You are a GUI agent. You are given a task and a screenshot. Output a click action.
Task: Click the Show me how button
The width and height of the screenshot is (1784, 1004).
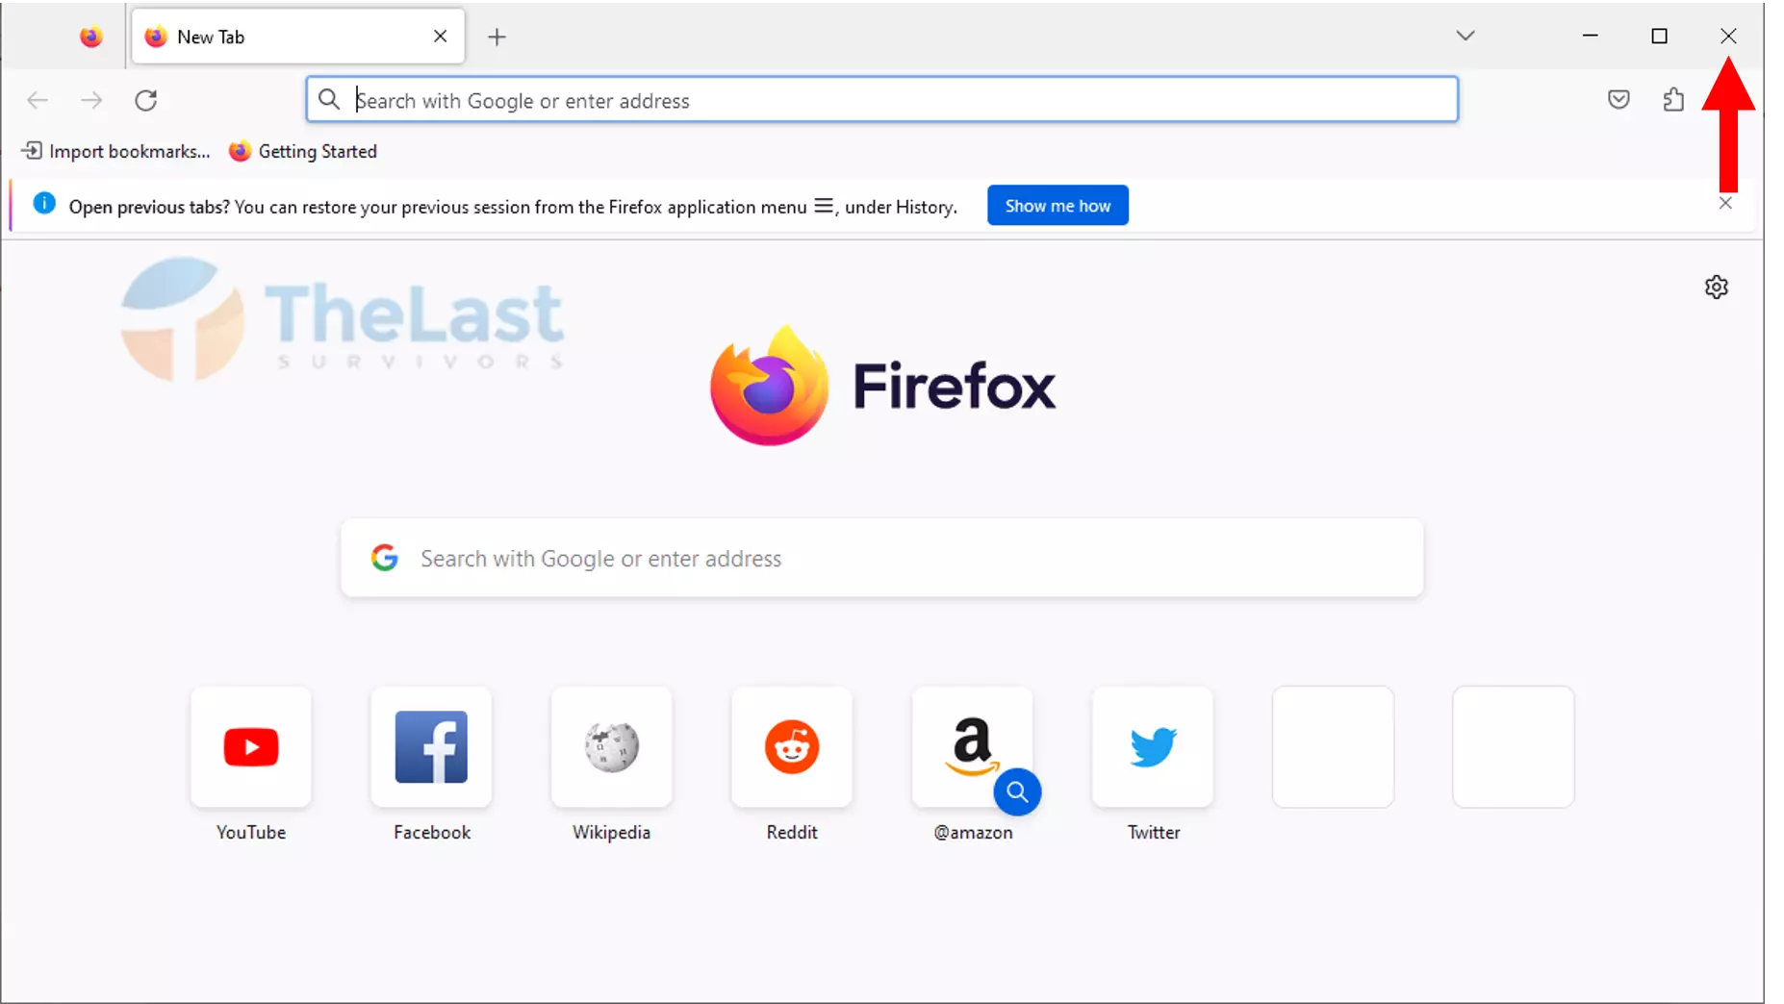click(x=1058, y=206)
